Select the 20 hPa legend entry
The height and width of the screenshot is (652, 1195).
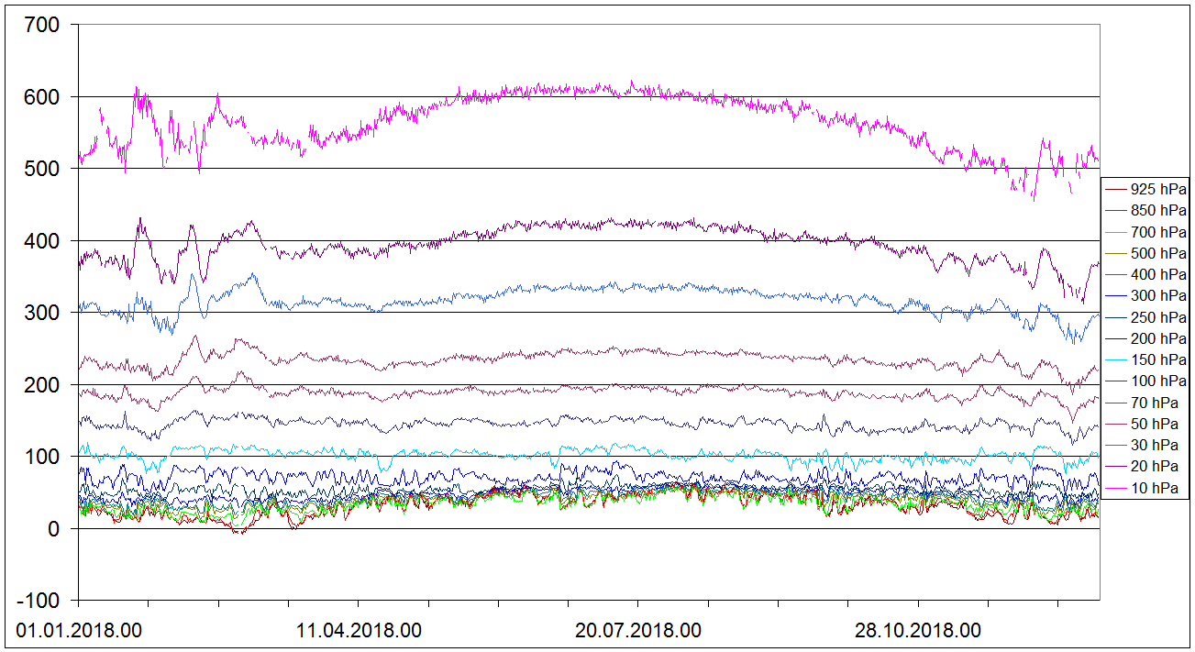point(1157,466)
